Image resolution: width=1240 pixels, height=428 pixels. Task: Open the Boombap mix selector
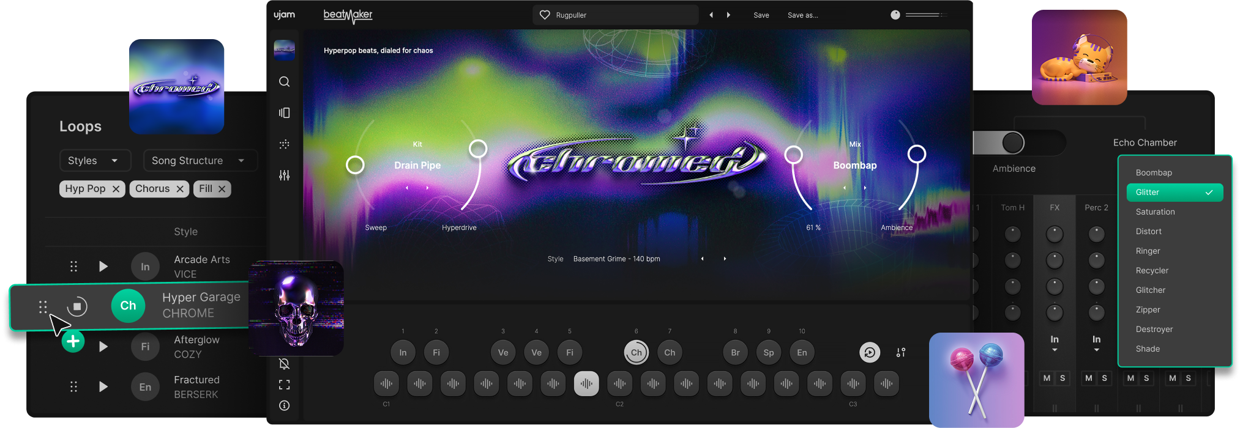click(855, 165)
